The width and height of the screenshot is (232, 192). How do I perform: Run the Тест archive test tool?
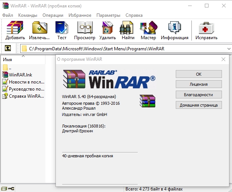(x=62, y=28)
